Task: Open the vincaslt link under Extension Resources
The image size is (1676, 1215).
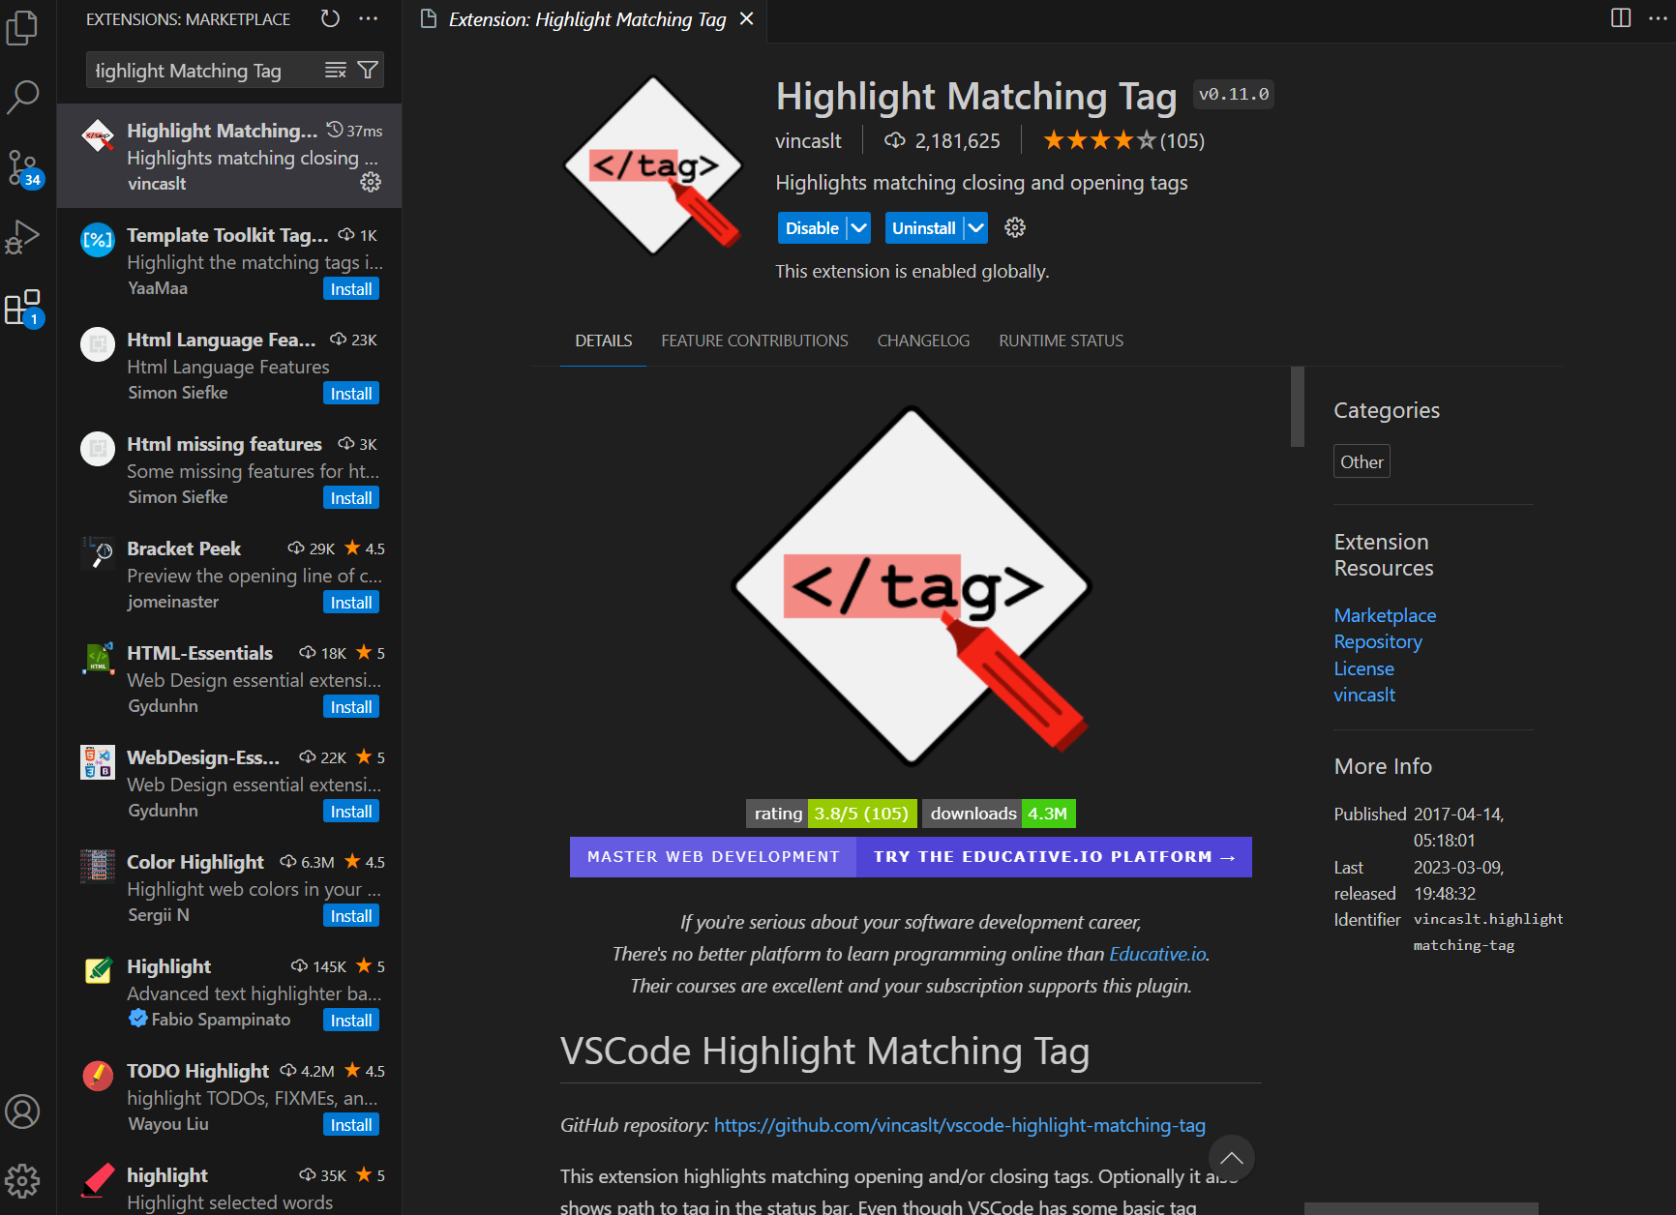Action: (1364, 695)
